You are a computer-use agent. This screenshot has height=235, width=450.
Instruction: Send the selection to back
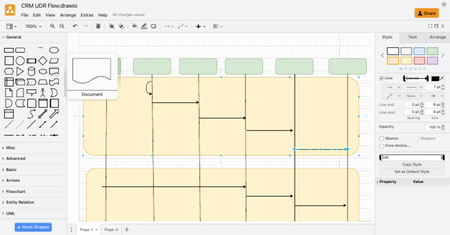point(121,26)
